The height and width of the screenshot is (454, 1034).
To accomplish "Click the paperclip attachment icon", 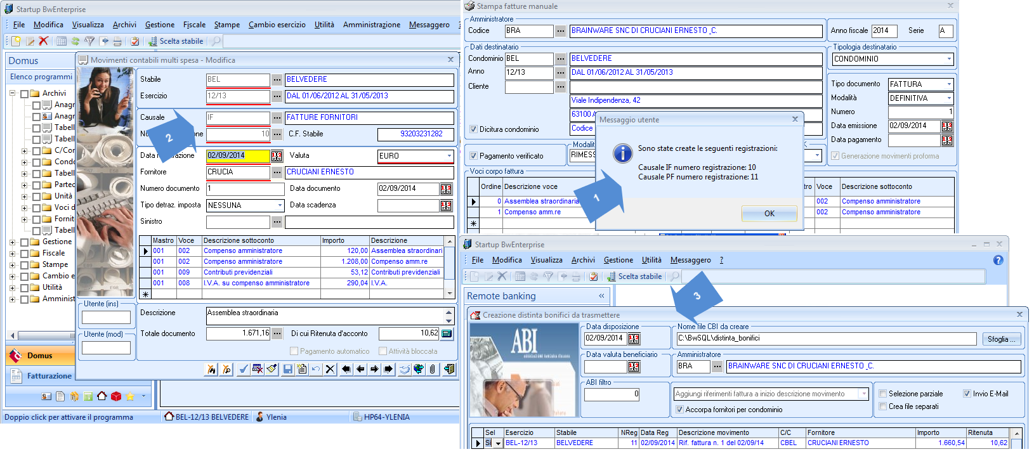I will pyautogui.click(x=433, y=369).
